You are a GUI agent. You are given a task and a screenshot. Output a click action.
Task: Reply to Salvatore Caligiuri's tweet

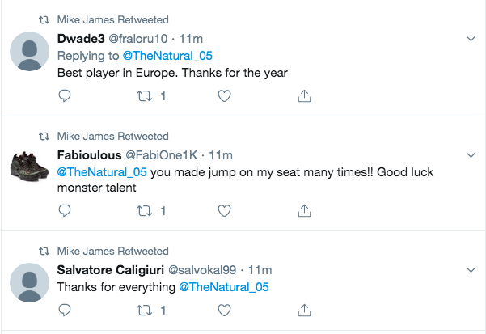(x=66, y=310)
